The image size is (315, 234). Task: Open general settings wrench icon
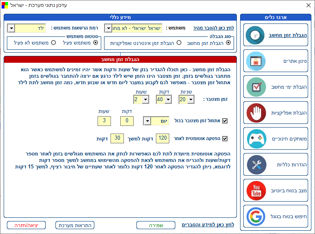(256, 165)
